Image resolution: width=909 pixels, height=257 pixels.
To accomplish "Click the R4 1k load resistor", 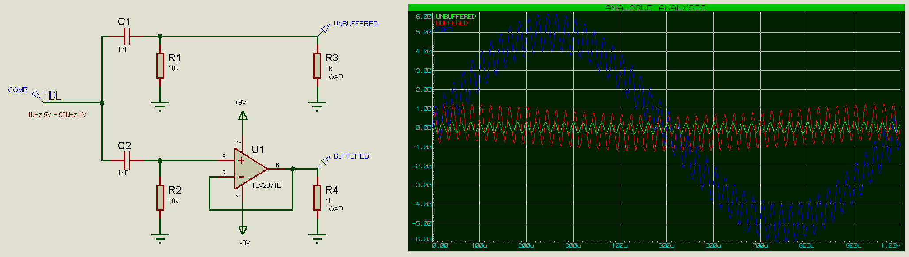I will point(317,197).
